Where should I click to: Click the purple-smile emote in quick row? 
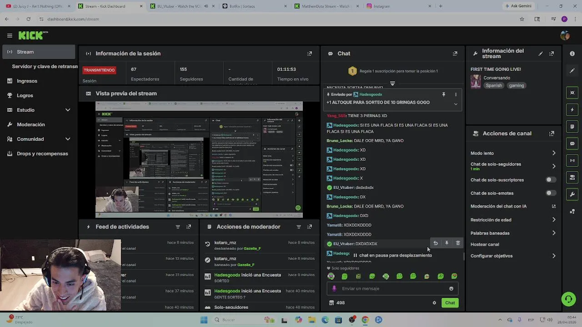click(331, 276)
